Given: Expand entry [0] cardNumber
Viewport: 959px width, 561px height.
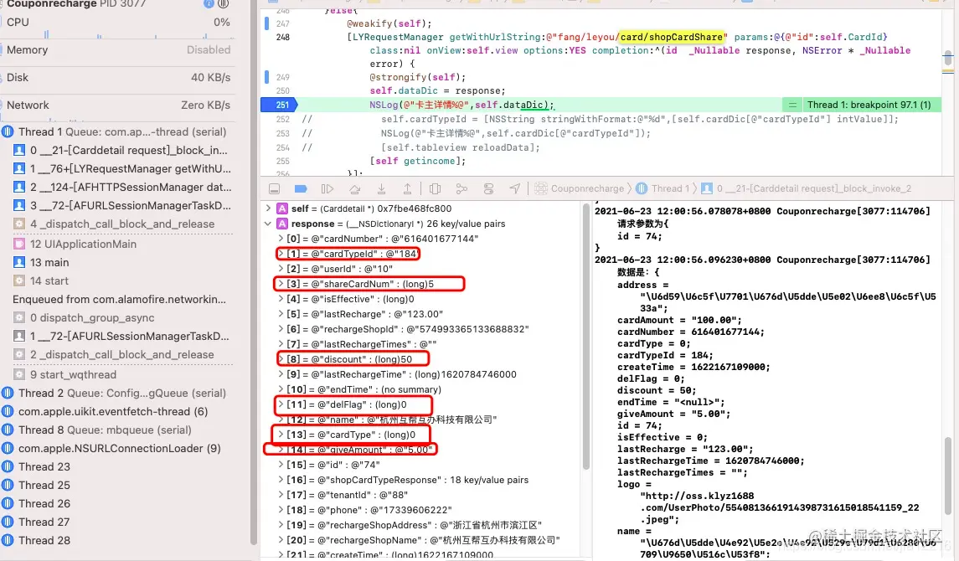Looking at the screenshot, I should click(281, 239).
